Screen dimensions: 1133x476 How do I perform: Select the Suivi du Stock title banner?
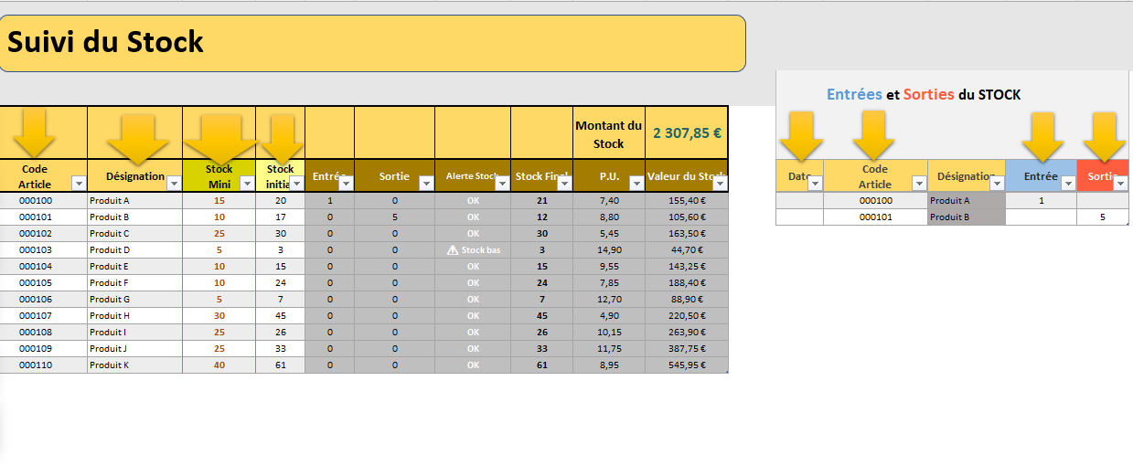pos(372,43)
